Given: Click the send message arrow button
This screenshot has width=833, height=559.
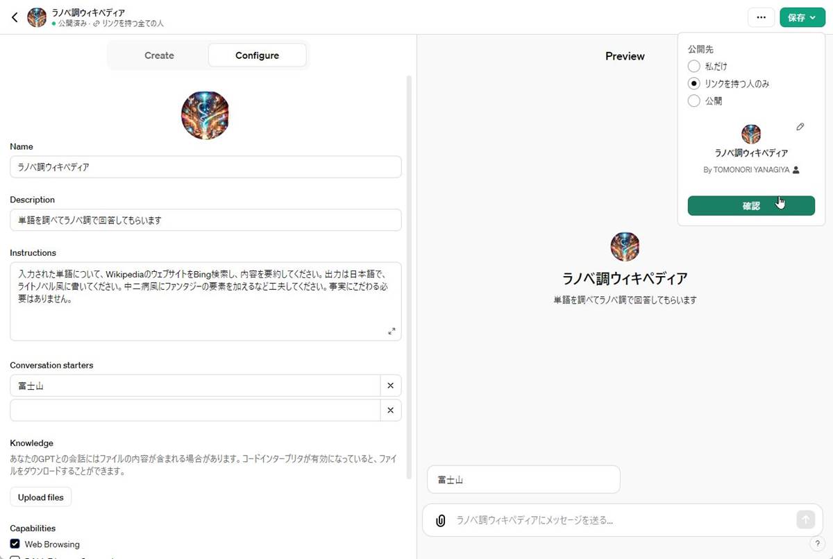Looking at the screenshot, I should click(805, 519).
